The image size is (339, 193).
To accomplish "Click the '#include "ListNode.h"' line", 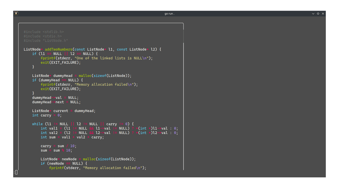I will click(46, 40).
